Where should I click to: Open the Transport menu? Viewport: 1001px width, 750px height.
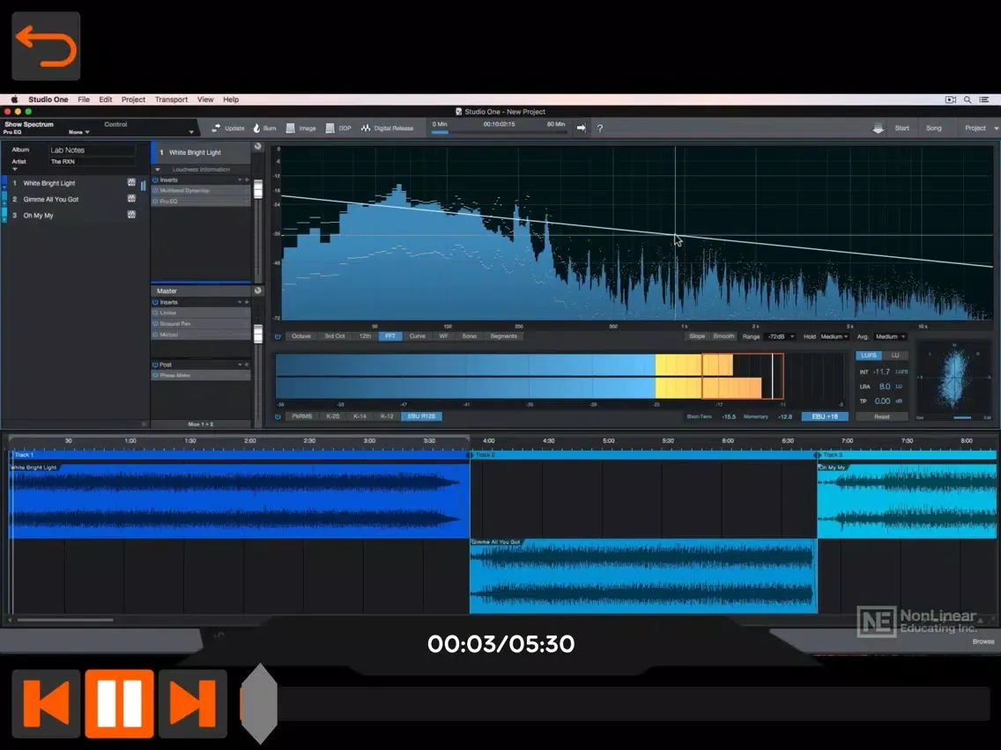click(x=171, y=99)
